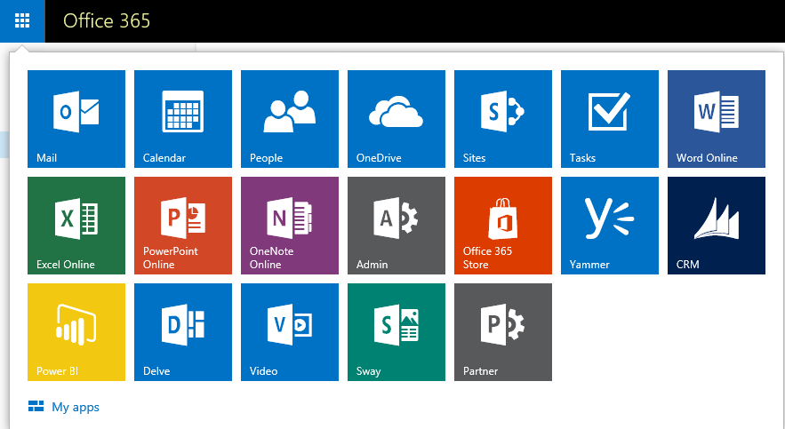Open the Sway tile

[x=396, y=332]
